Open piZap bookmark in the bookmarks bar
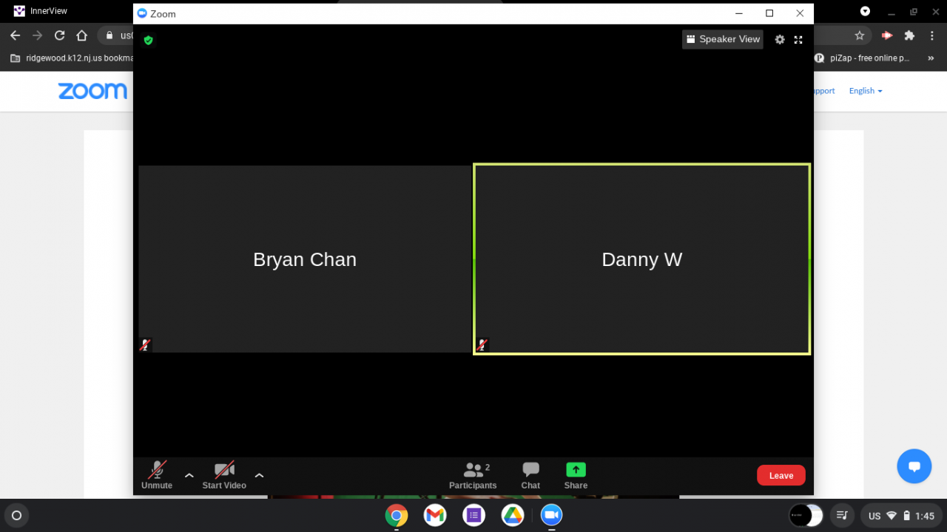The height and width of the screenshot is (532, 947). 861,58
